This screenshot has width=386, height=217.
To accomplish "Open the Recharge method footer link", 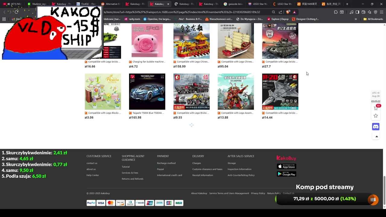I will (x=166, y=163).
